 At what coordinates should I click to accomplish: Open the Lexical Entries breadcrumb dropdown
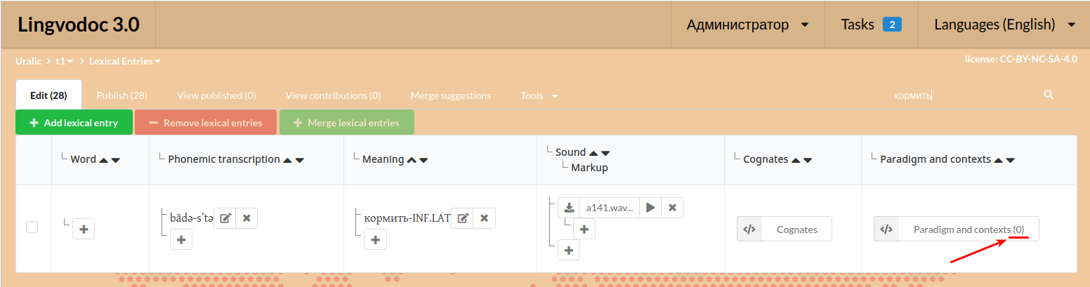(124, 61)
